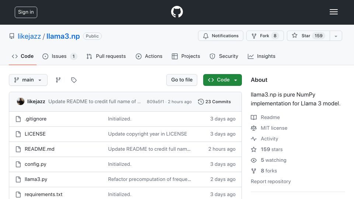The width and height of the screenshot is (354, 199).
Task: Click file icon beside .gitignore
Action: click(x=18, y=119)
